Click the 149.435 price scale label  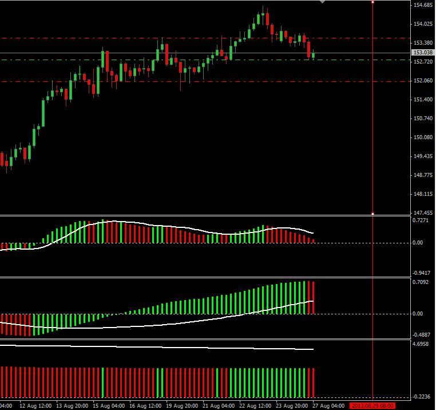pos(423,156)
